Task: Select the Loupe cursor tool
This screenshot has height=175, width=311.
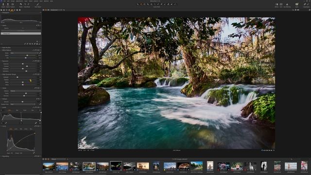Action: [x=144, y=4]
